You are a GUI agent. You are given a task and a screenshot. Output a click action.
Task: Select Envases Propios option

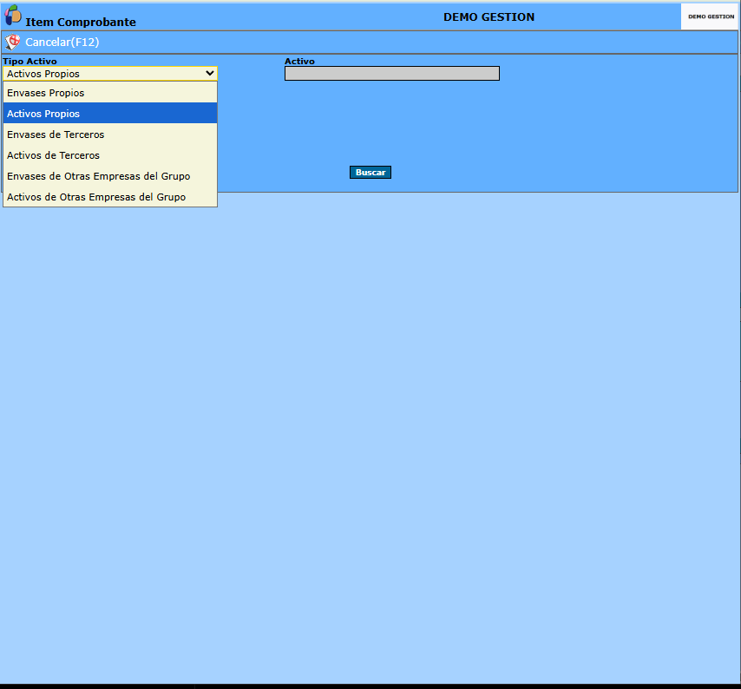pyautogui.click(x=110, y=93)
